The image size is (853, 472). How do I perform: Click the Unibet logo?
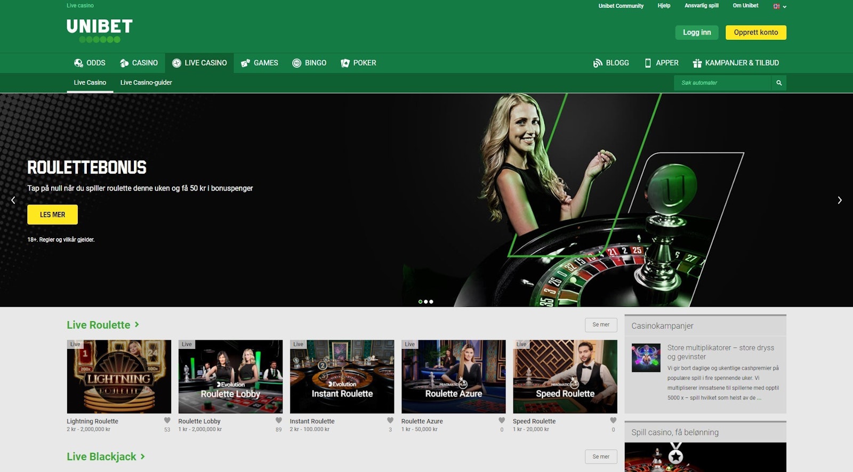pyautogui.click(x=100, y=31)
